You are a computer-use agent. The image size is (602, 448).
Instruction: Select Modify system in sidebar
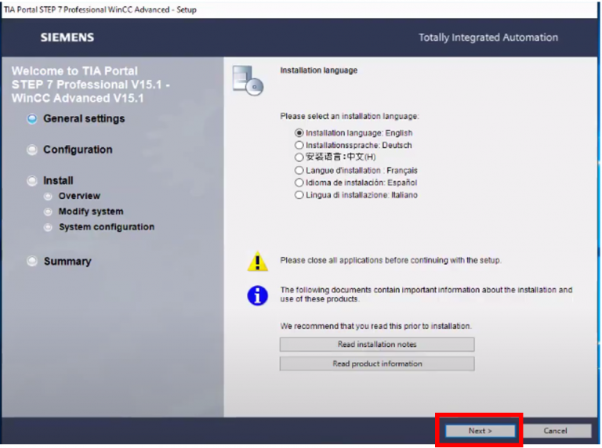coord(90,211)
